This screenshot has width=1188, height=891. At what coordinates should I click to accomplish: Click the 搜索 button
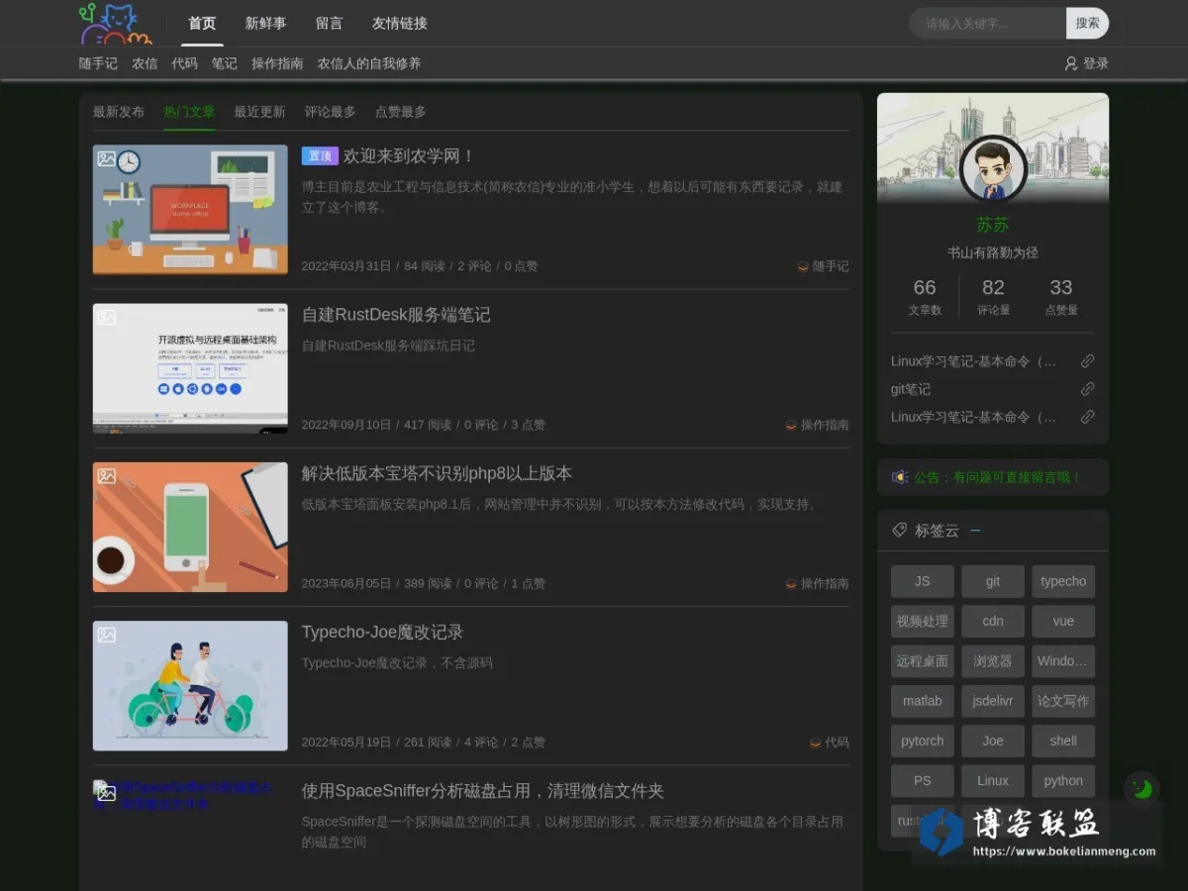click(1087, 23)
